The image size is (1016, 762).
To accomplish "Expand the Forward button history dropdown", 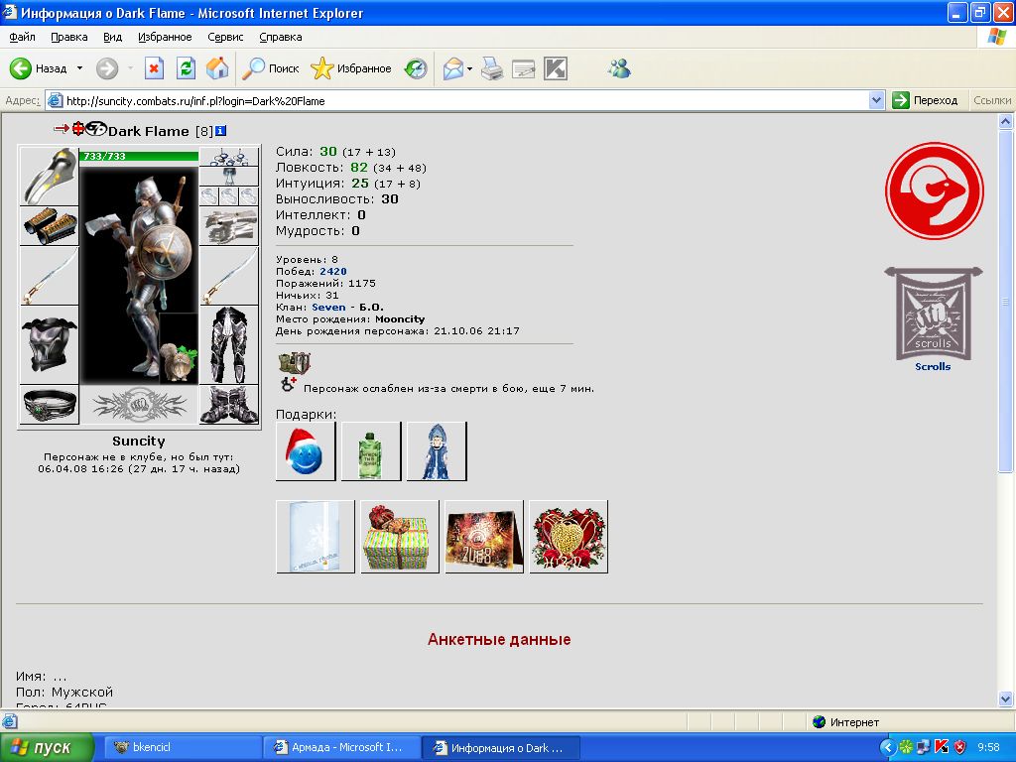I will 130,68.
